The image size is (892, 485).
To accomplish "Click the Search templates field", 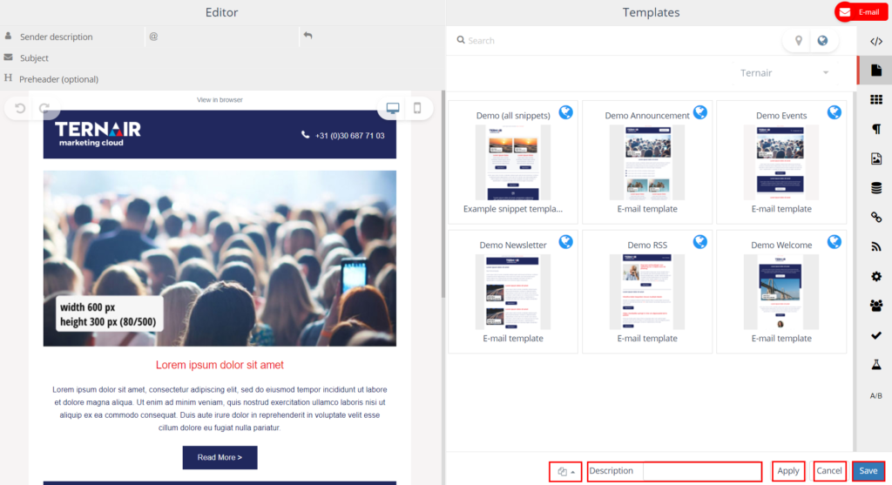I will [x=618, y=40].
